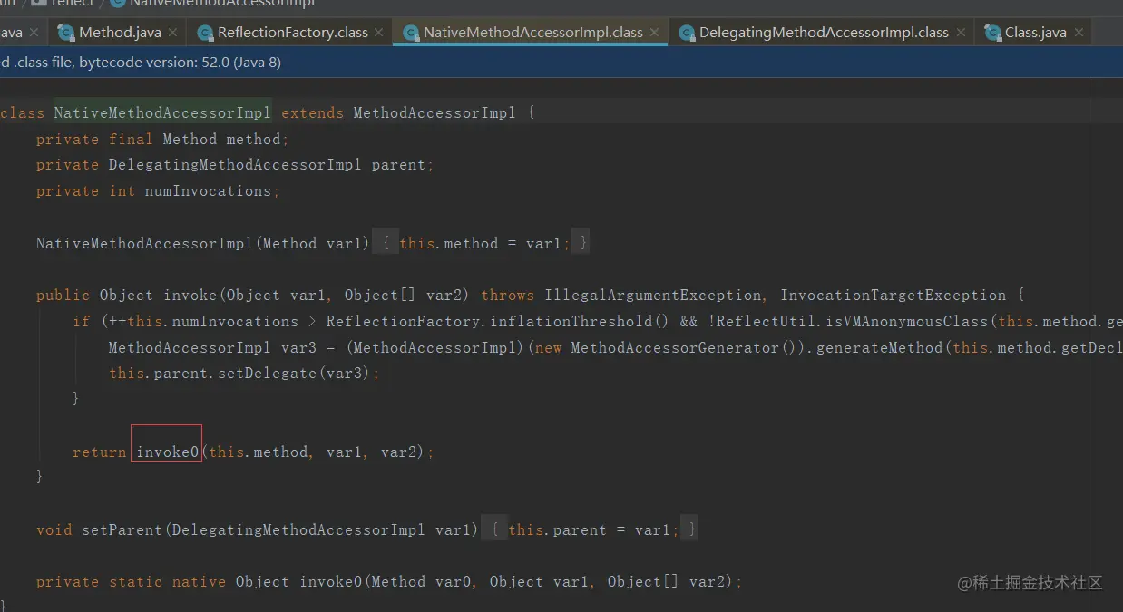Viewport: 1123px width, 612px height.
Task: Close the Class.java tab
Action: 1079,33
